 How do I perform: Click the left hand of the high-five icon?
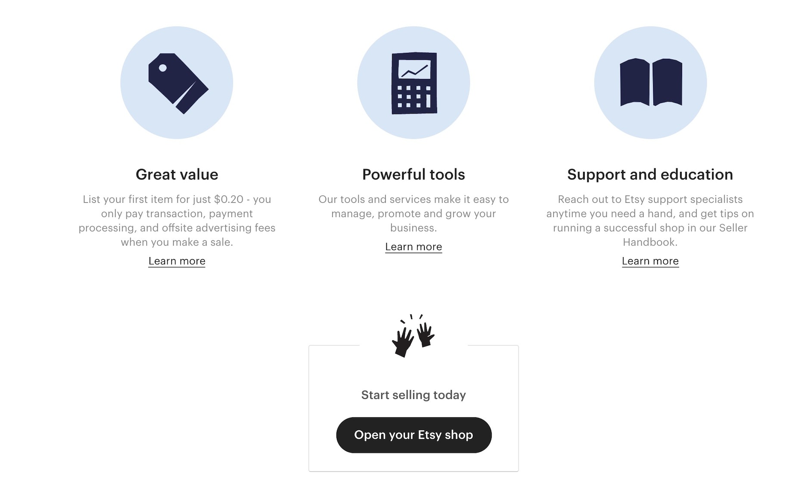pyautogui.click(x=402, y=342)
